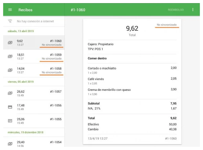Click the #1-1060 title in header

click(x=78, y=10)
